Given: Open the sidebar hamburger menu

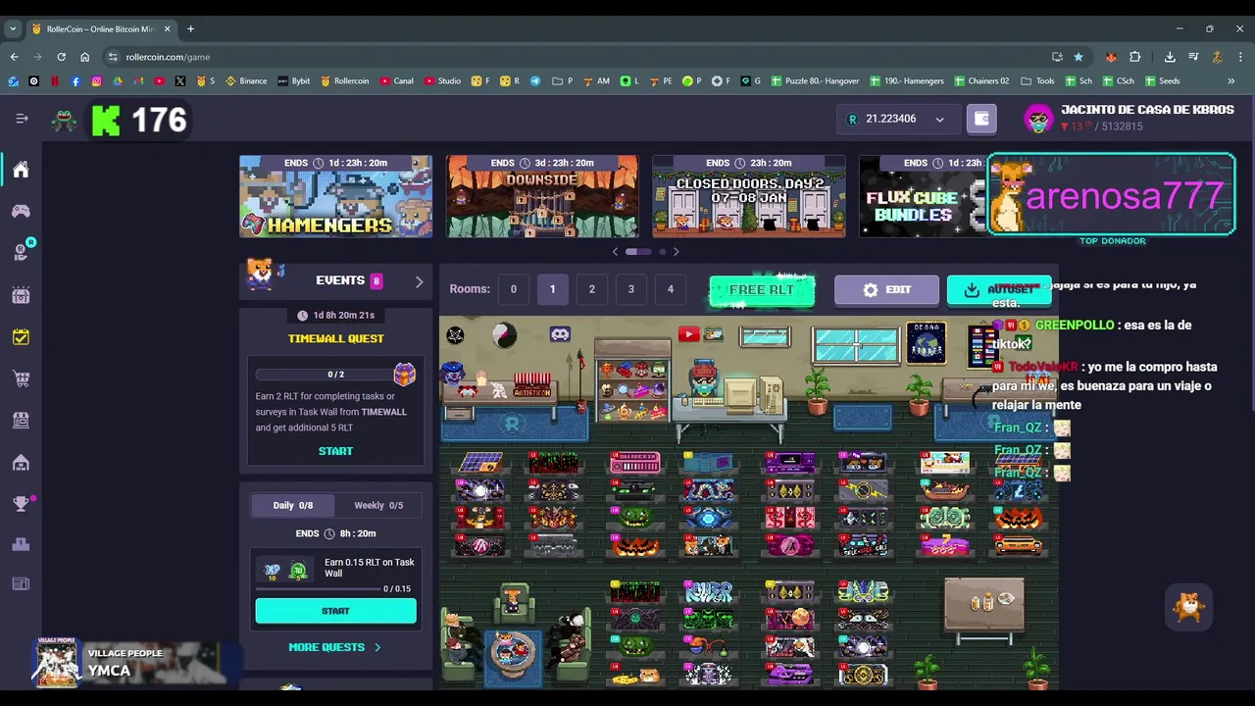Looking at the screenshot, I should [x=22, y=119].
